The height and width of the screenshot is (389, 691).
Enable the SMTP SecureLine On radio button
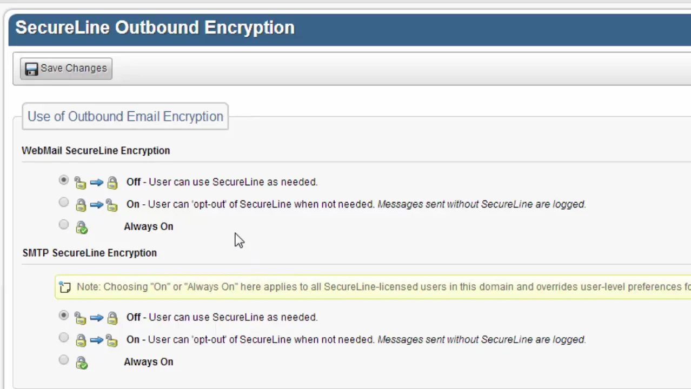pos(64,338)
